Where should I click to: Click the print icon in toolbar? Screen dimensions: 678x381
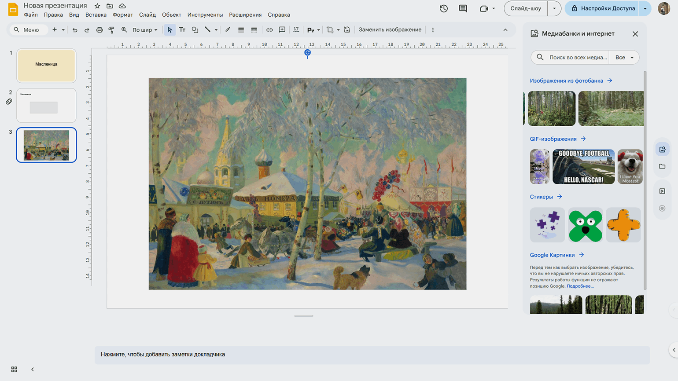[99, 30]
